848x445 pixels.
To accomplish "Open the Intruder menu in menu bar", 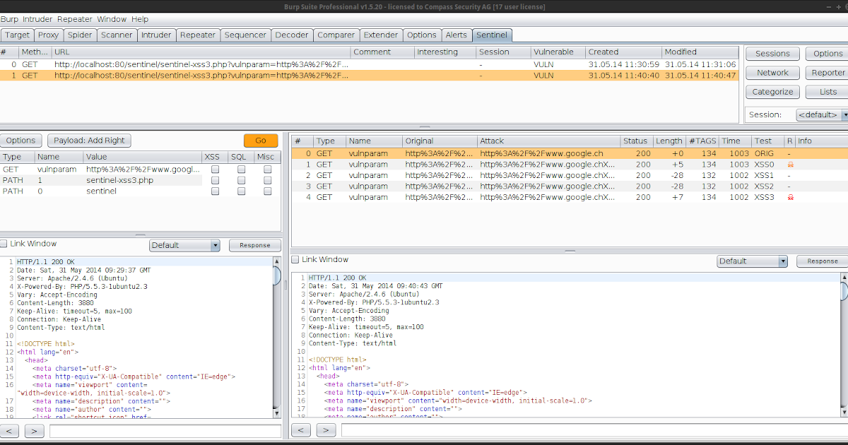I will point(37,19).
